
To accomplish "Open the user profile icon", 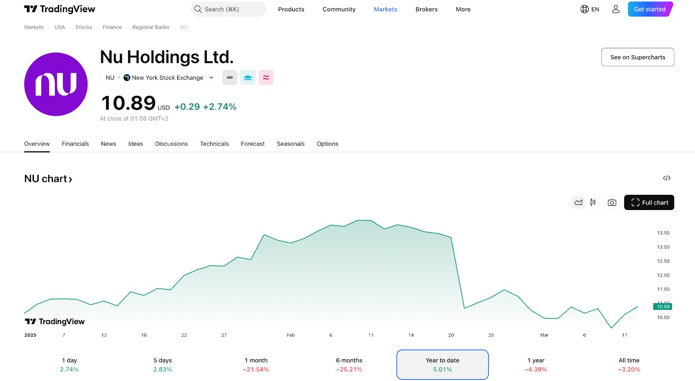I will coord(616,9).
